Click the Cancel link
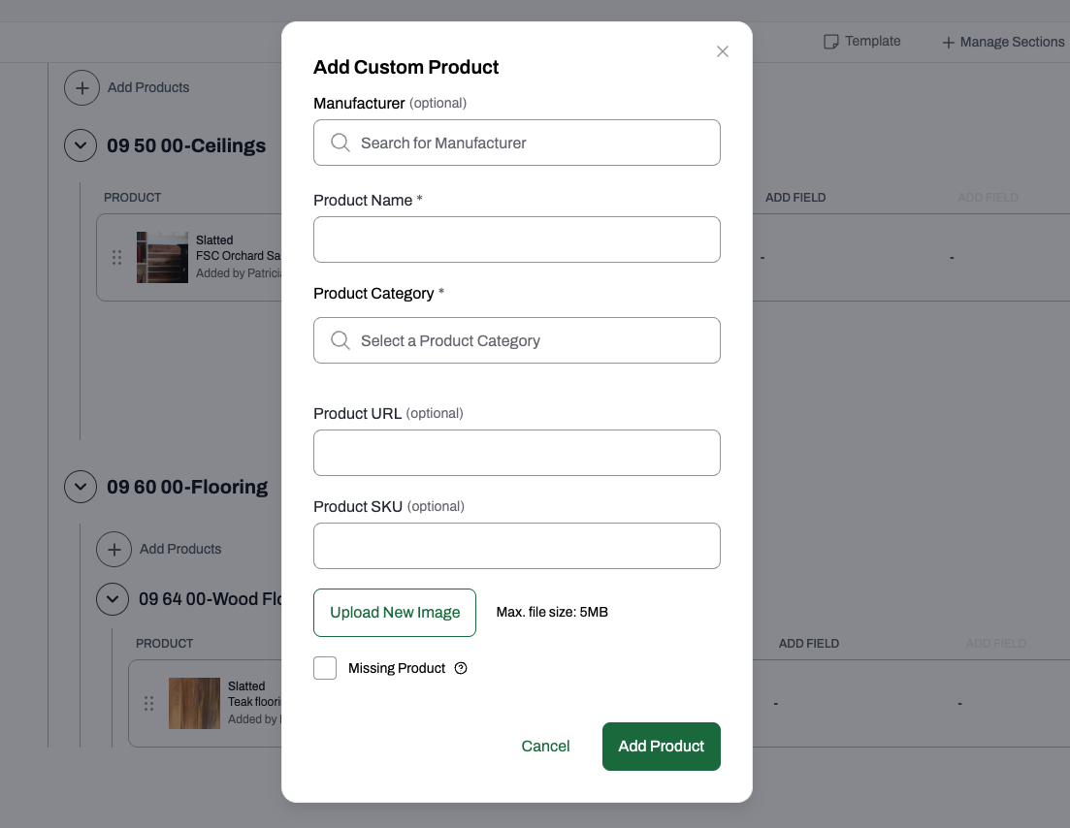Image resolution: width=1070 pixels, height=828 pixels. point(545,747)
